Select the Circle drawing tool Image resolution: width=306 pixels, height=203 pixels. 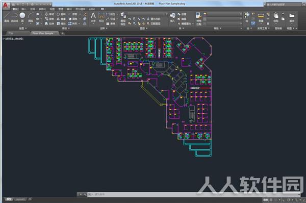point(22,17)
